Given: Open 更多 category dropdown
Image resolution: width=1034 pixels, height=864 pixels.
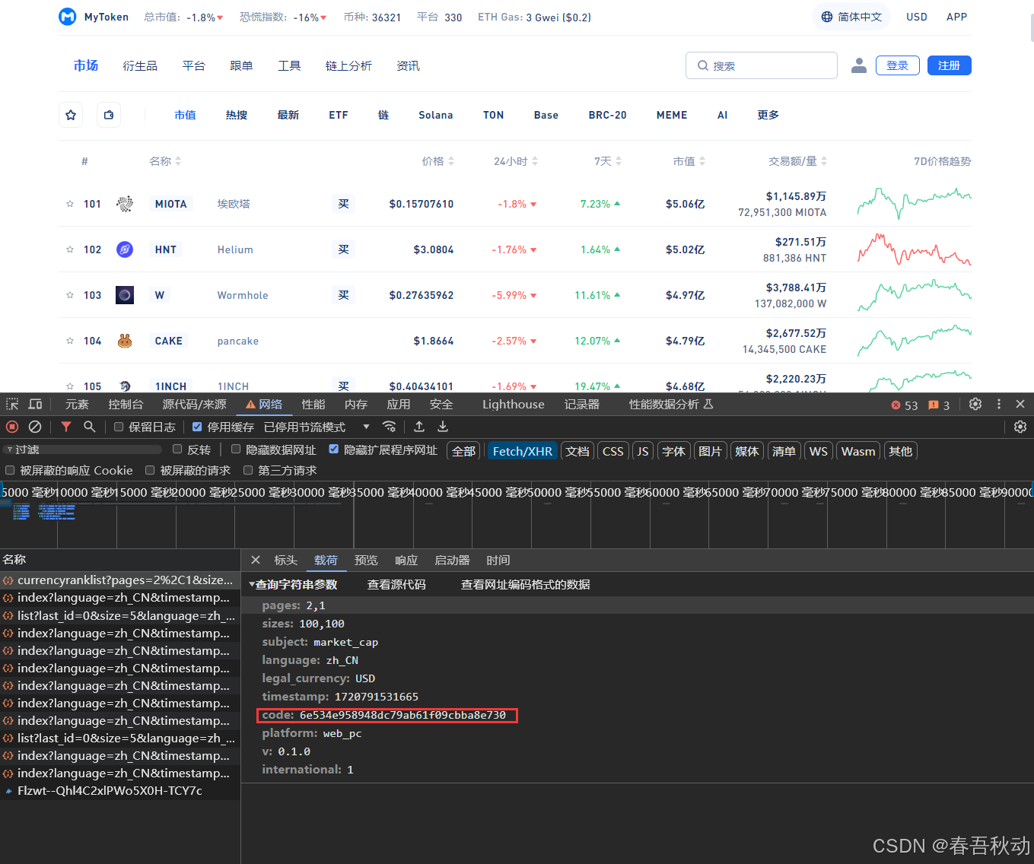Looking at the screenshot, I should pos(768,115).
